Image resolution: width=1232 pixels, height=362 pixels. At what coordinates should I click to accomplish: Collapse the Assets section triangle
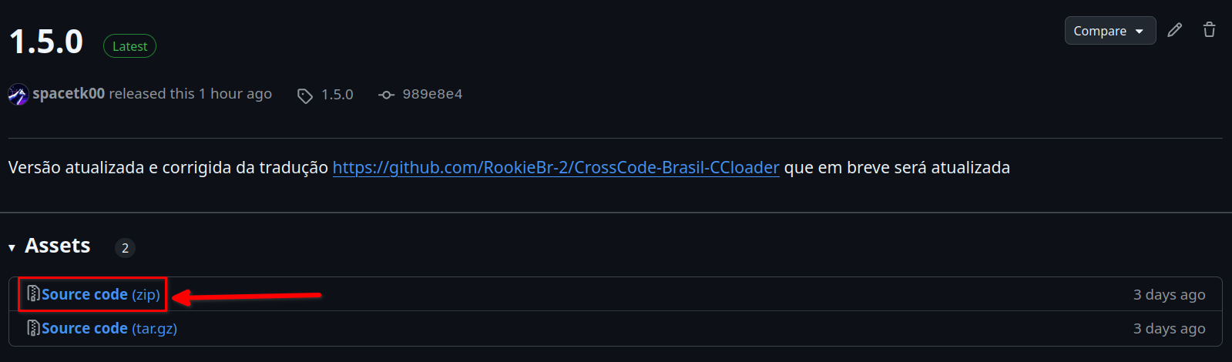12,247
